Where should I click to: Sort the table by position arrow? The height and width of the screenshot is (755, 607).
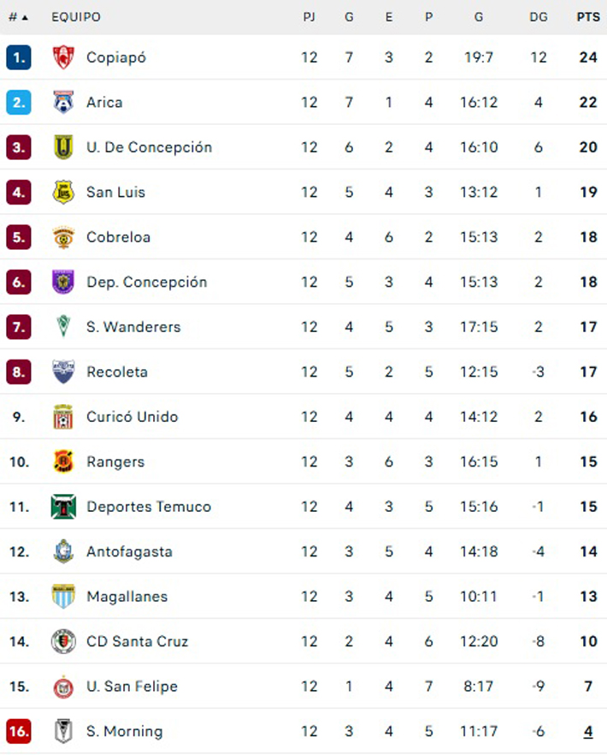[25, 18]
